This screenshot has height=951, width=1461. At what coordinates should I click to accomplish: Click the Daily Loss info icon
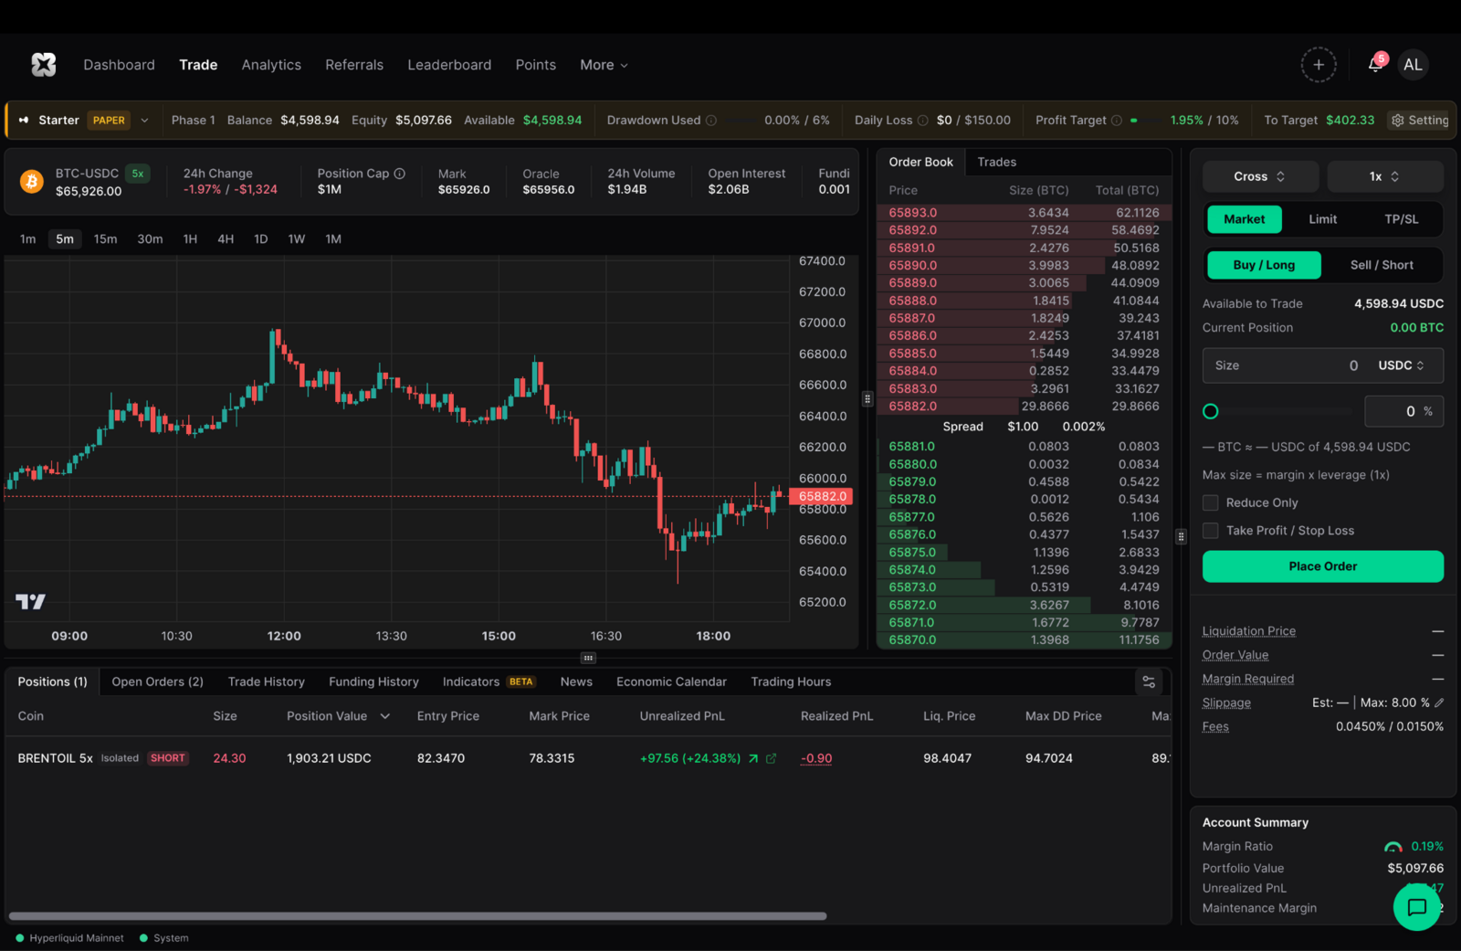pos(922,121)
